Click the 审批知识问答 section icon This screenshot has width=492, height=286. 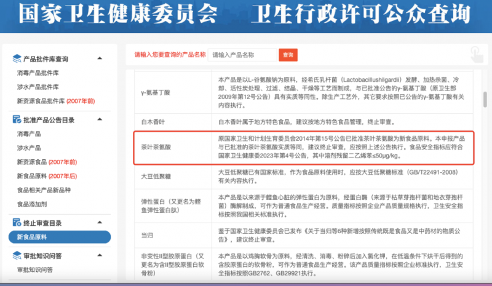point(17,255)
